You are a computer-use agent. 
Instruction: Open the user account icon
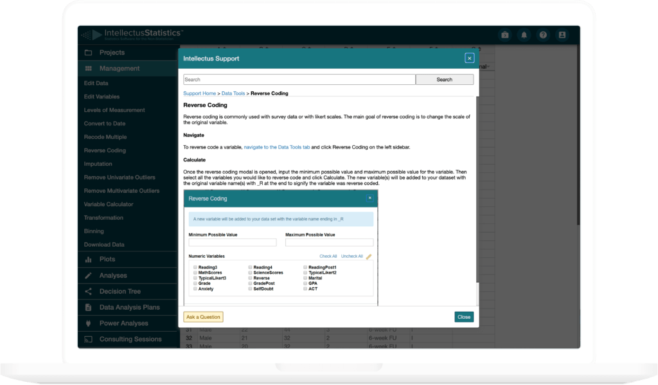[x=562, y=35]
